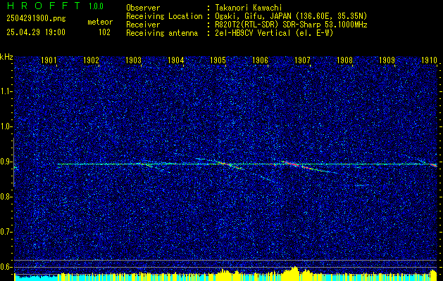The width and height of the screenshot is (443, 281).
Task: Click the meteor count value 102
Action: pos(104,32)
